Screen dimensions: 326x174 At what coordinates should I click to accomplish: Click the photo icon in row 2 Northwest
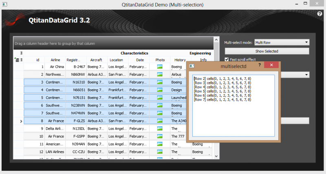pyautogui.click(x=160, y=75)
